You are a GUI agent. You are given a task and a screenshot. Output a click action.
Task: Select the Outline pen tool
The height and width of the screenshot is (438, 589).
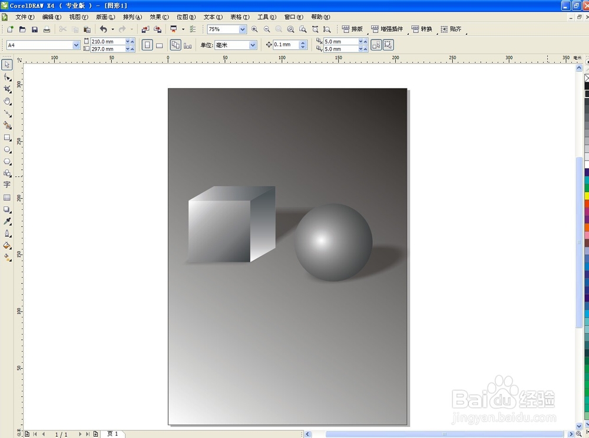pyautogui.click(x=7, y=233)
